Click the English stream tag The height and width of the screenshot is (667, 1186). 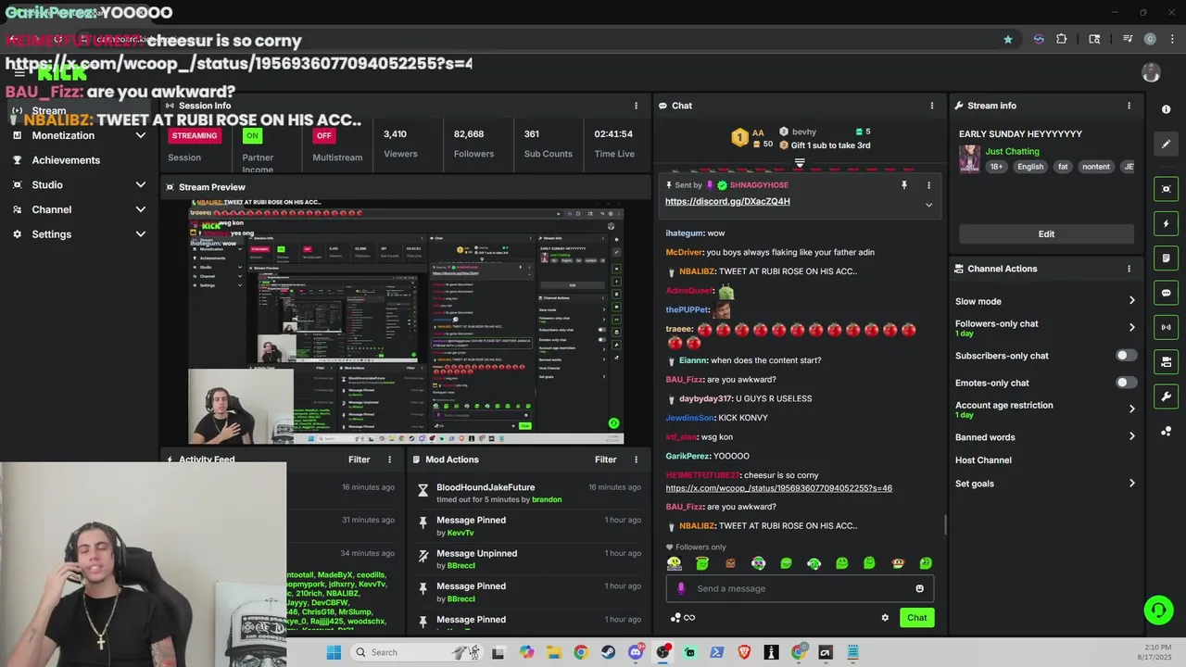[1030, 167]
